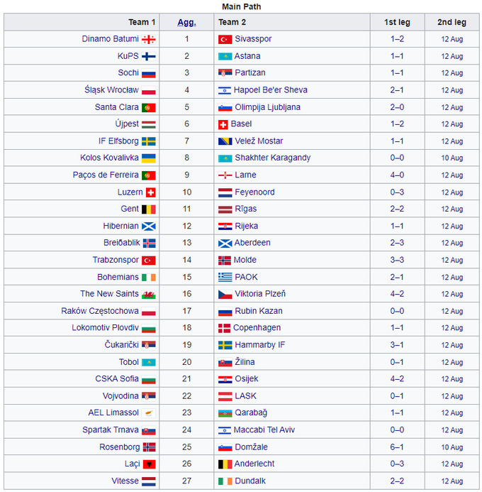
Task: Click the Azerbaijan flag beside Qarabağ
Action: pyautogui.click(x=224, y=413)
